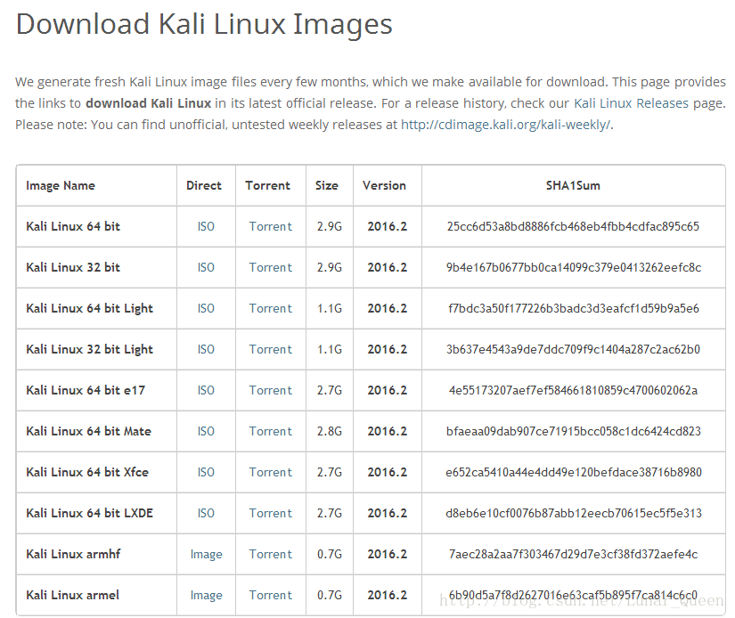This screenshot has width=735, height=618.
Task: Download the Kali Linux 64 bit e17 ISO
Action: point(206,390)
